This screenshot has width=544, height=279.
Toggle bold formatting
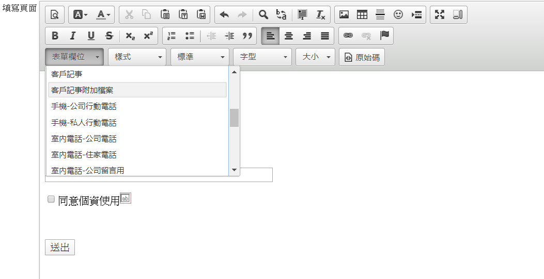point(55,36)
